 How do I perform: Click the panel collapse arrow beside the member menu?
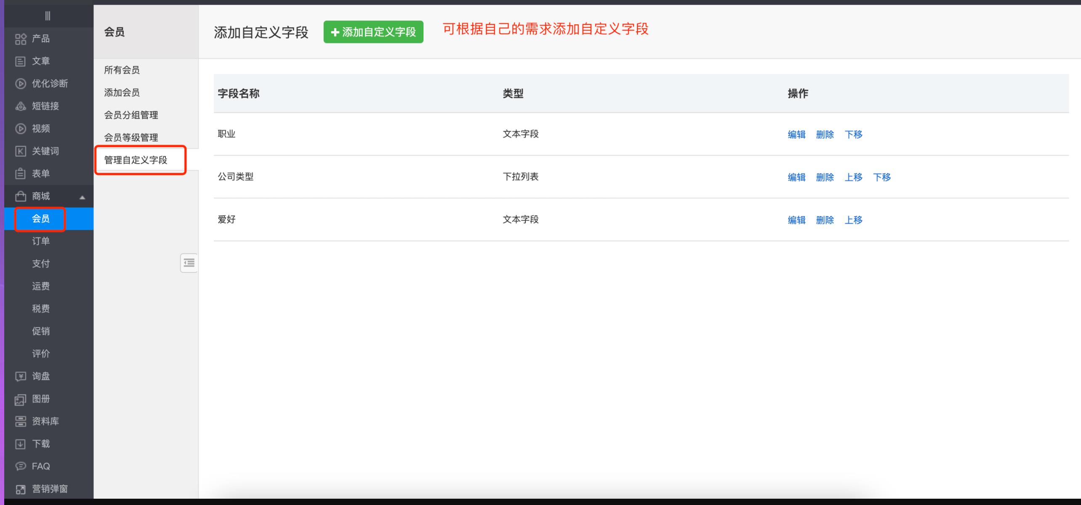tap(189, 262)
